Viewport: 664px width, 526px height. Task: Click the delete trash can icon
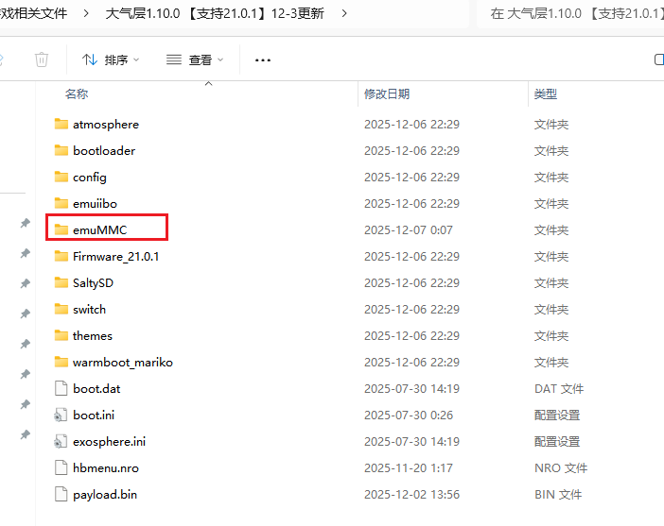(42, 59)
